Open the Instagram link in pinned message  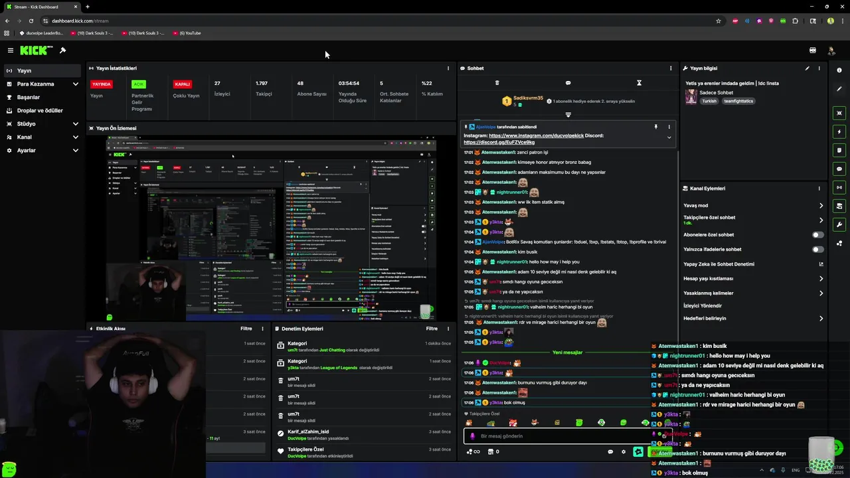tap(536, 135)
